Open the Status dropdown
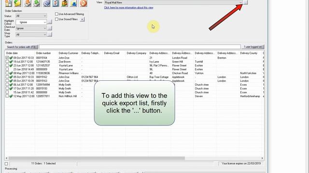The image size is (309, 173). pyautogui.click(x=31, y=16)
